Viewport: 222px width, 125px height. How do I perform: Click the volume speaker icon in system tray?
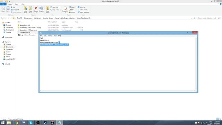[x=207, y=123]
